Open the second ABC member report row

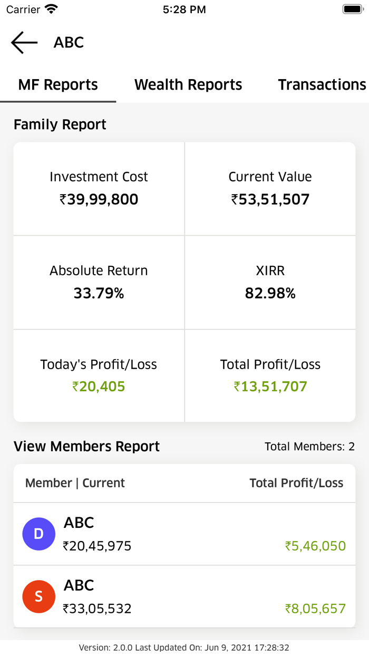click(x=184, y=596)
